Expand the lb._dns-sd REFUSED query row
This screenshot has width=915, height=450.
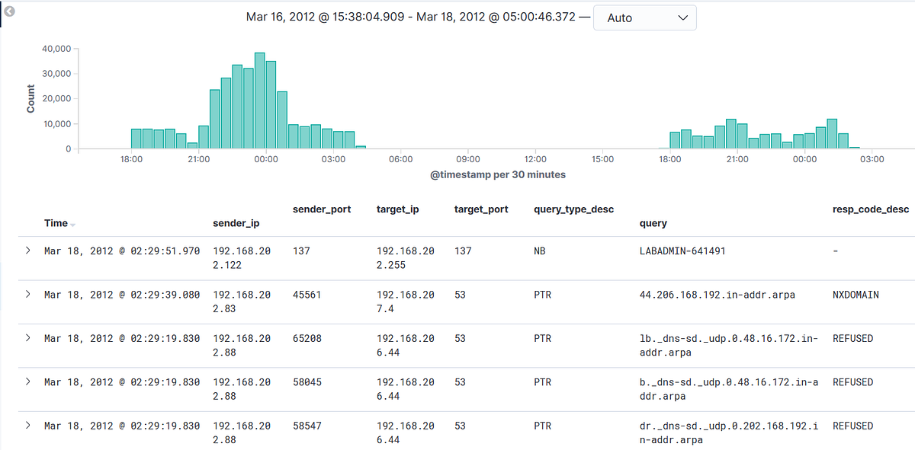coord(28,338)
